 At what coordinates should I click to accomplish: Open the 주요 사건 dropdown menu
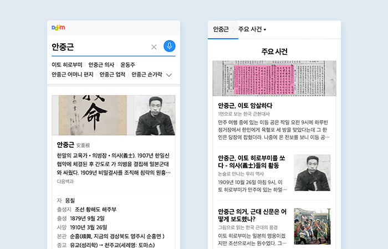point(252,29)
